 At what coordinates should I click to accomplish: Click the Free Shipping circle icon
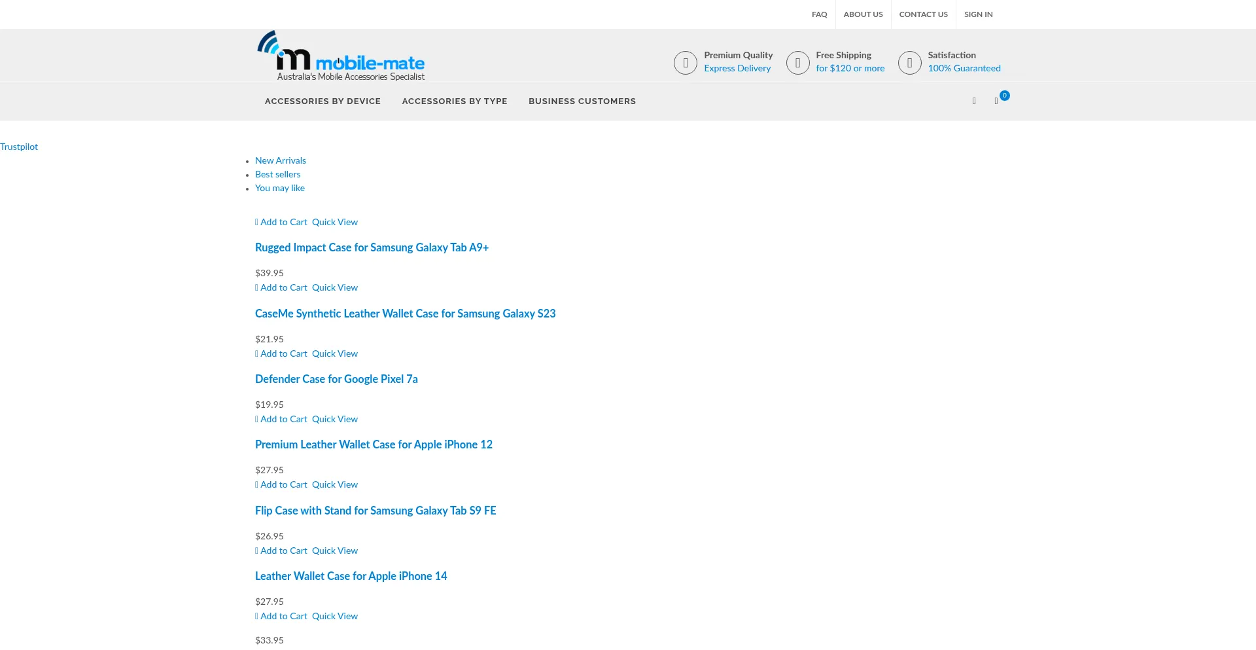(x=797, y=63)
